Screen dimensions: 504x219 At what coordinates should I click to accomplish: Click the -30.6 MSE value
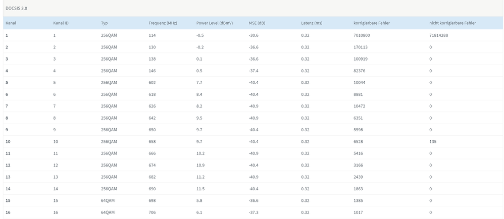[x=254, y=35]
